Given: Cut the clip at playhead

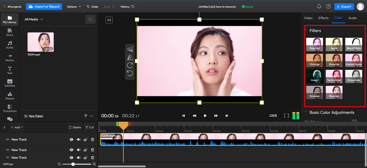Looking at the screenshot, I should (89, 127).
